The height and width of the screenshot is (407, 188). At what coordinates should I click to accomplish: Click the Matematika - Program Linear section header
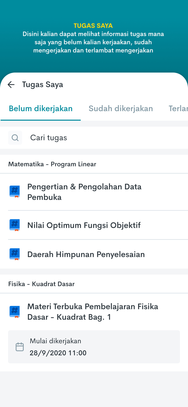pyautogui.click(x=52, y=164)
